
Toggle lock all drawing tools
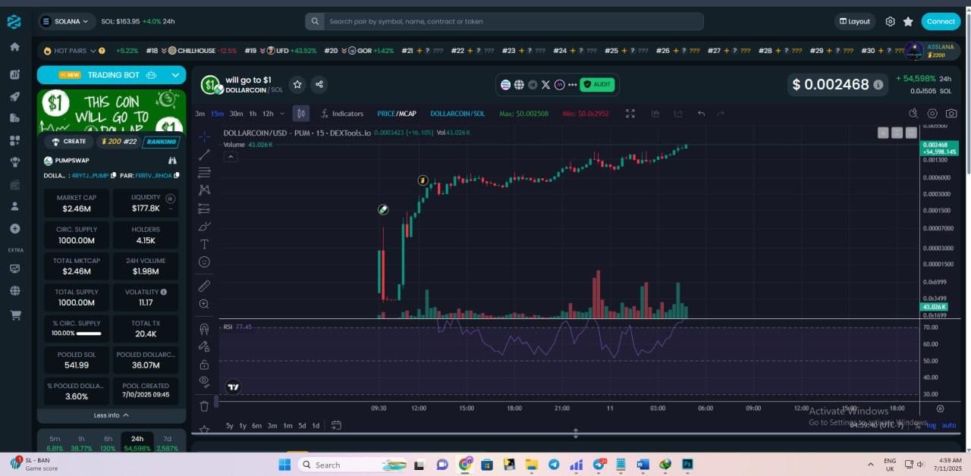pos(204,365)
